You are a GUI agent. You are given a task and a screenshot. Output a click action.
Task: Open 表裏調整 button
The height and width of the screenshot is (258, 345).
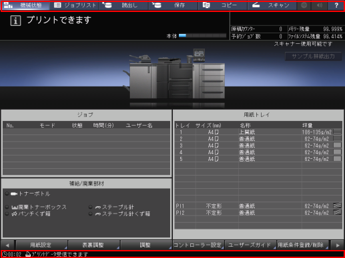point(93,245)
